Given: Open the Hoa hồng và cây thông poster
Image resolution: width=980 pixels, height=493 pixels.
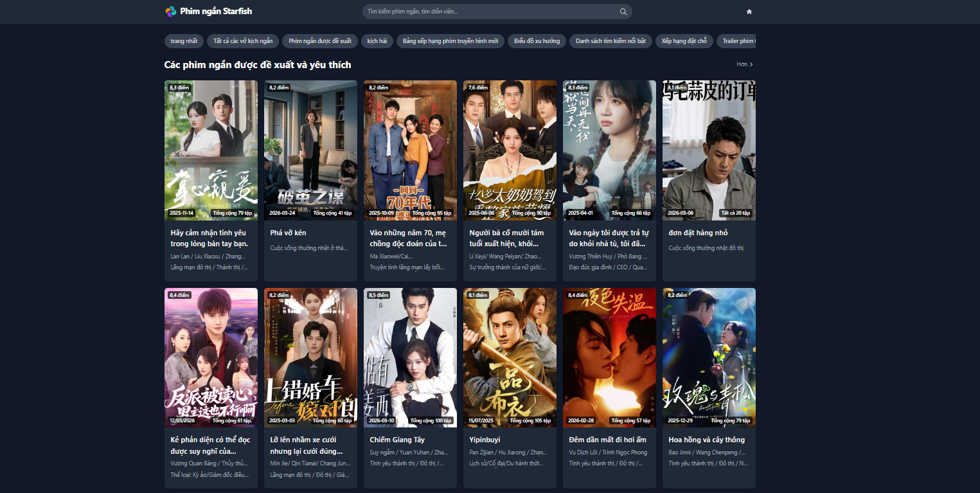Looking at the screenshot, I should (x=709, y=357).
